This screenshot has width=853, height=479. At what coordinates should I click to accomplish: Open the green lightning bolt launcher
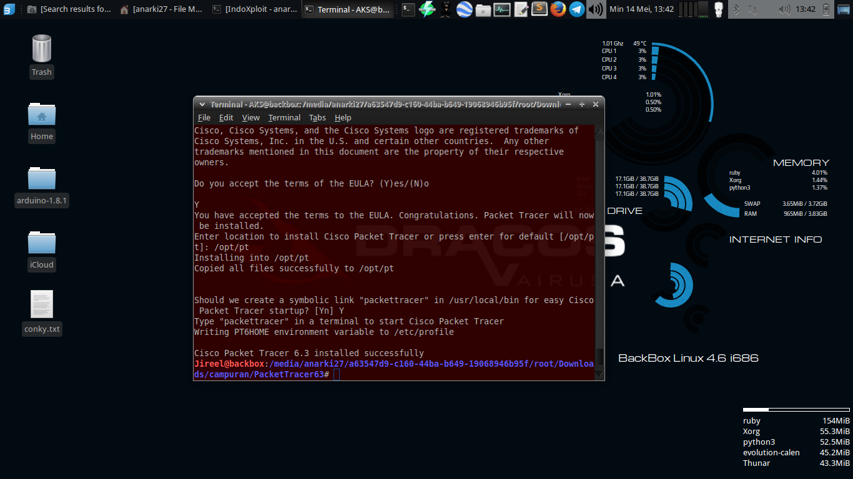point(427,9)
